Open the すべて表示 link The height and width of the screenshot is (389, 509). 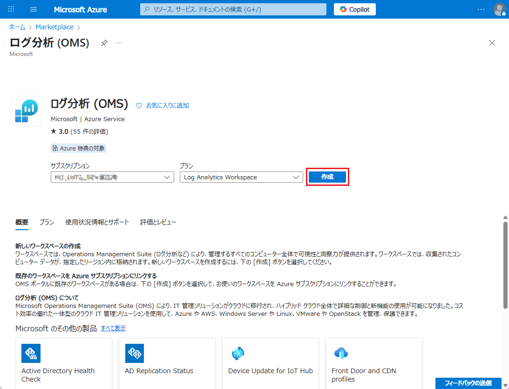113,328
